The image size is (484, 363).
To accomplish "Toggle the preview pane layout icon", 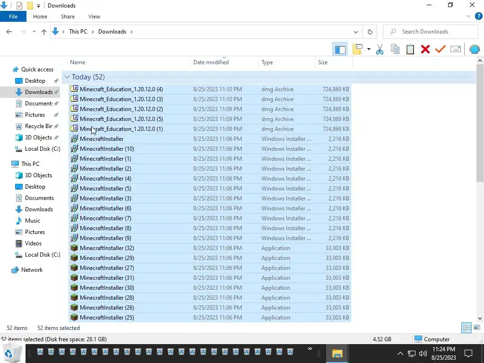I will 340,49.
